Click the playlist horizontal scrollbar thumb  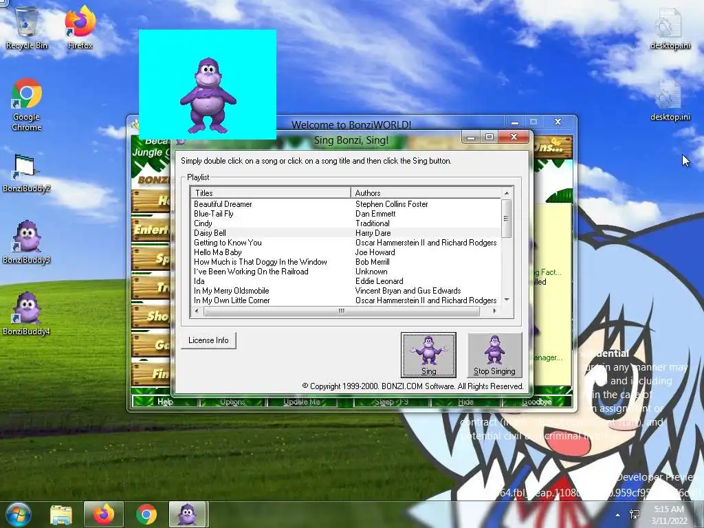(x=341, y=311)
